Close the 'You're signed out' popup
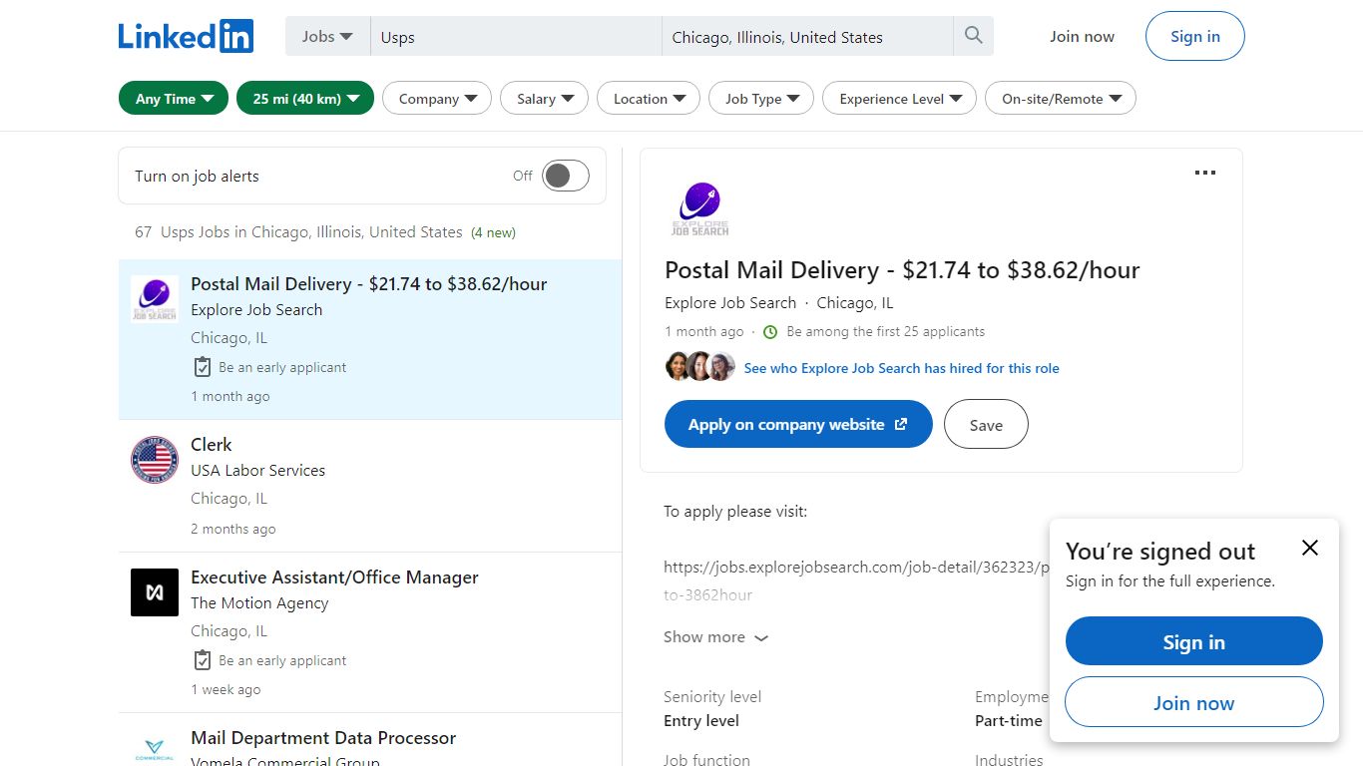 (x=1309, y=548)
